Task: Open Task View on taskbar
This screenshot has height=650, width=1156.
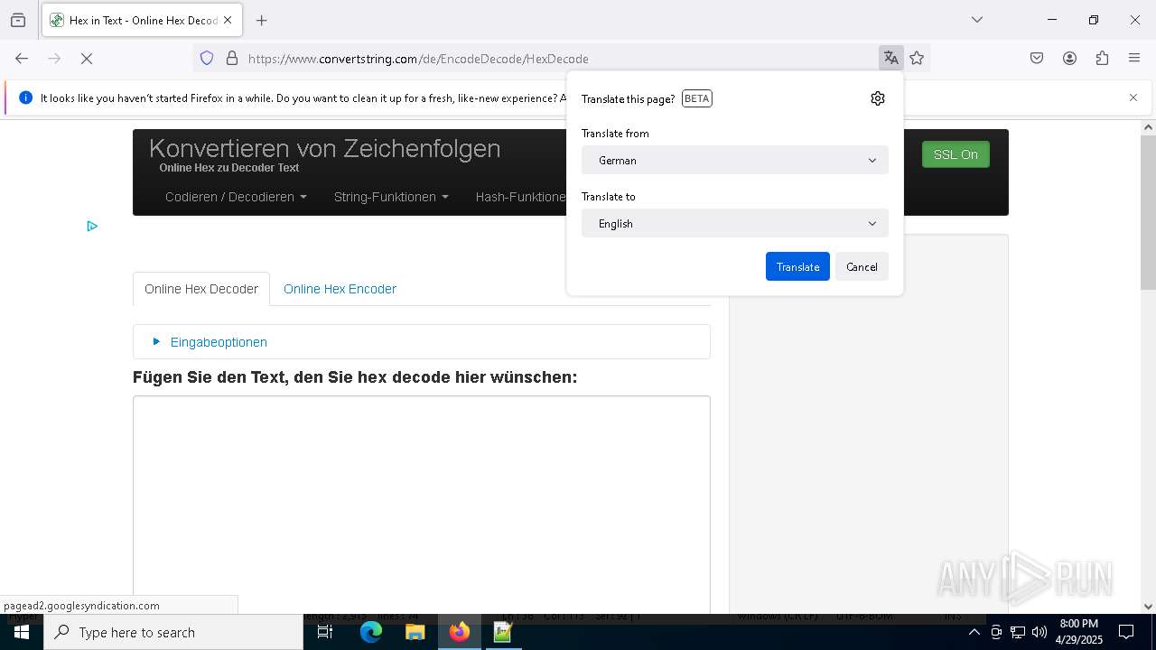Action: pos(325,632)
